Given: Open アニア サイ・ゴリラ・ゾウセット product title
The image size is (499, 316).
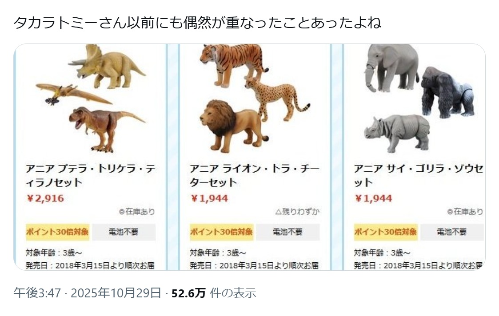Looking at the screenshot, I should click(x=418, y=175).
